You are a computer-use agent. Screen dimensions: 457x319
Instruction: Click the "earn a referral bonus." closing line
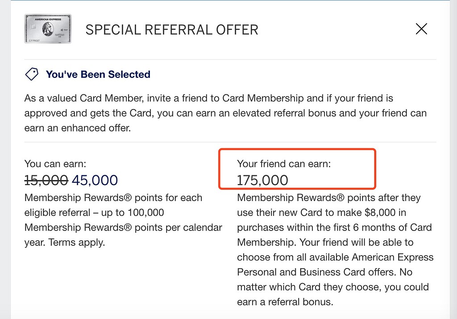click(x=285, y=302)
